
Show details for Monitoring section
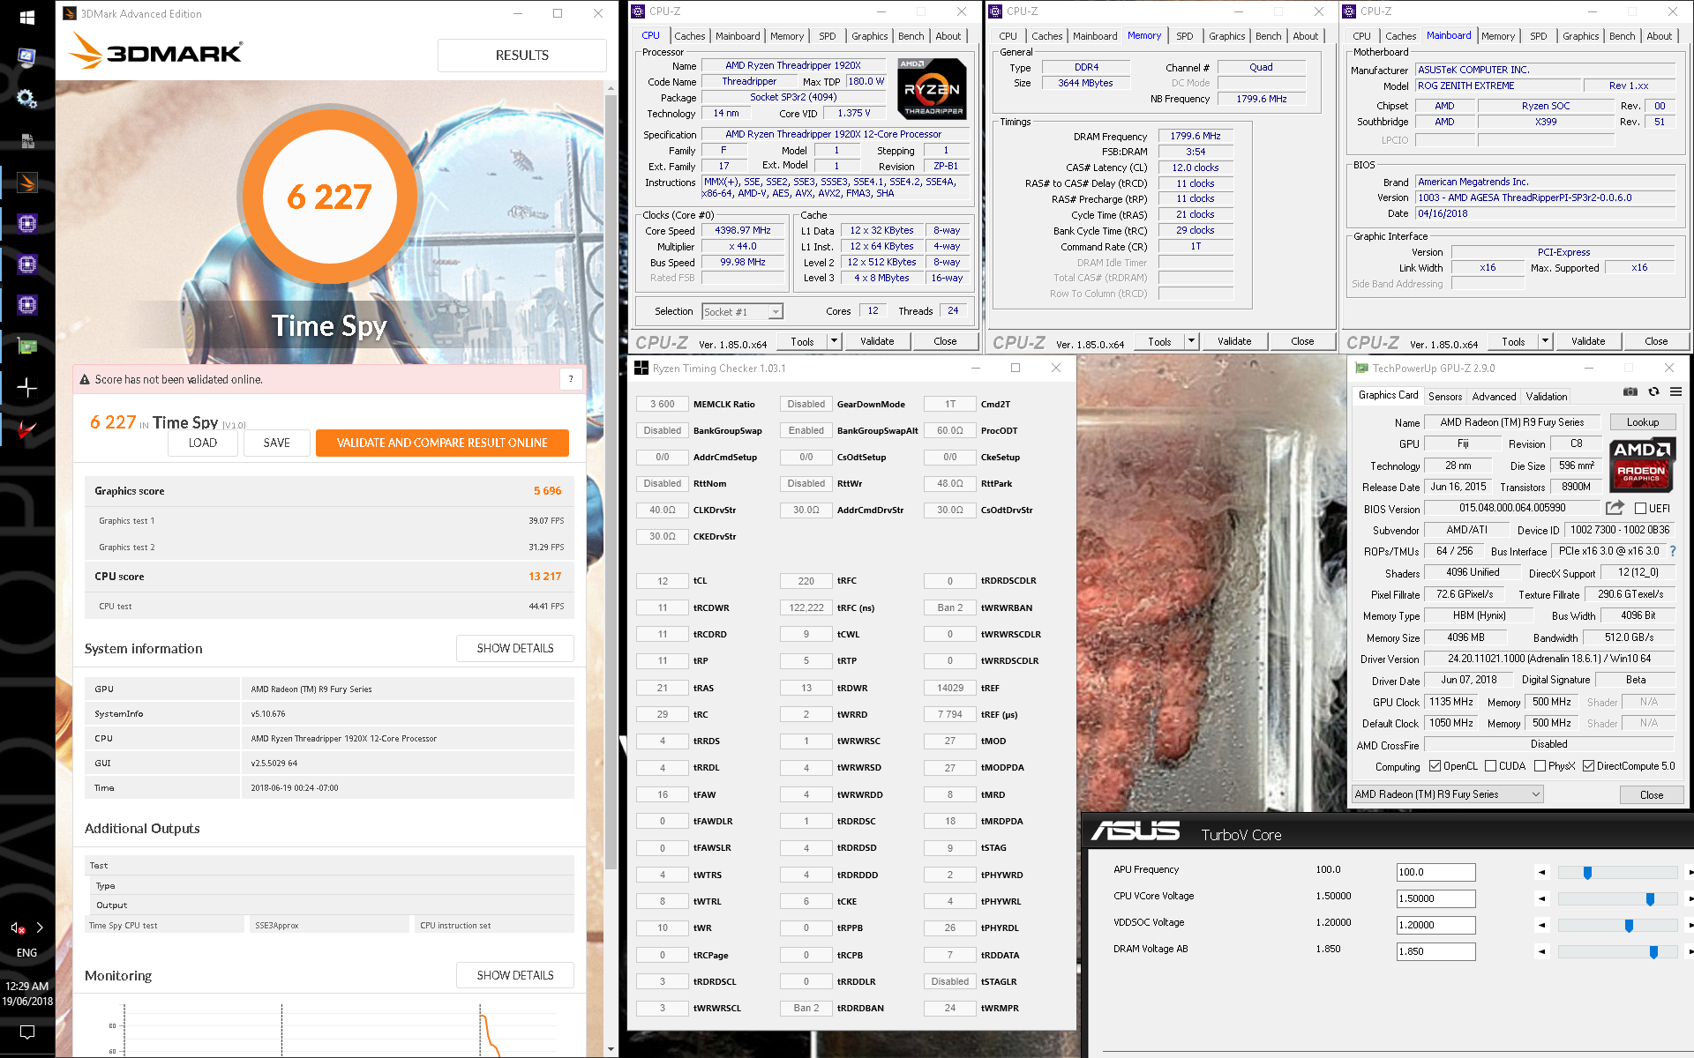pos(515,975)
